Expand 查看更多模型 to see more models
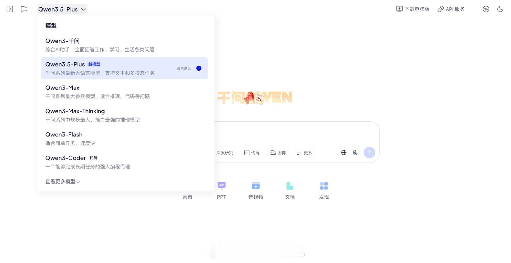511x263 pixels. pos(62,181)
